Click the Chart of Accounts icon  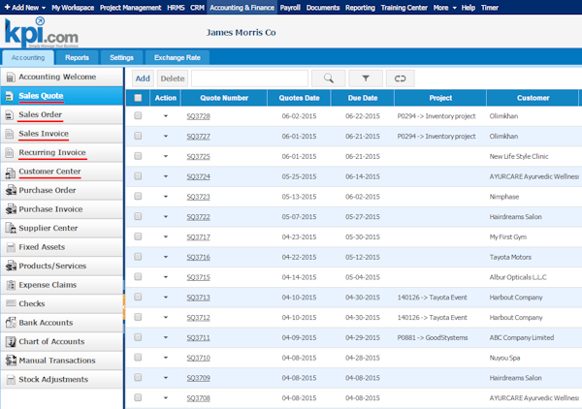(11, 341)
